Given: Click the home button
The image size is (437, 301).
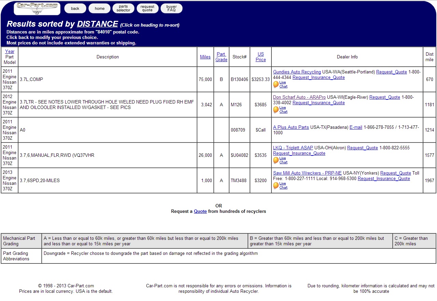Looking at the screenshot, I should point(100,9).
